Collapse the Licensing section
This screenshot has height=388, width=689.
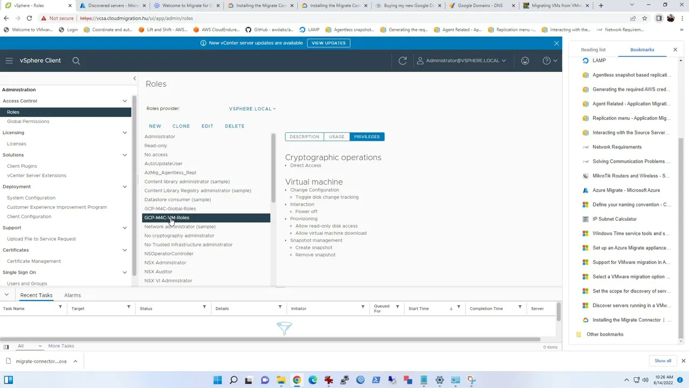click(125, 133)
